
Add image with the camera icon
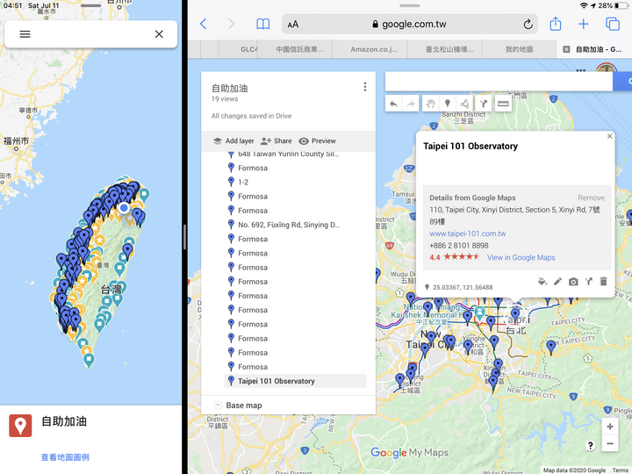click(573, 282)
